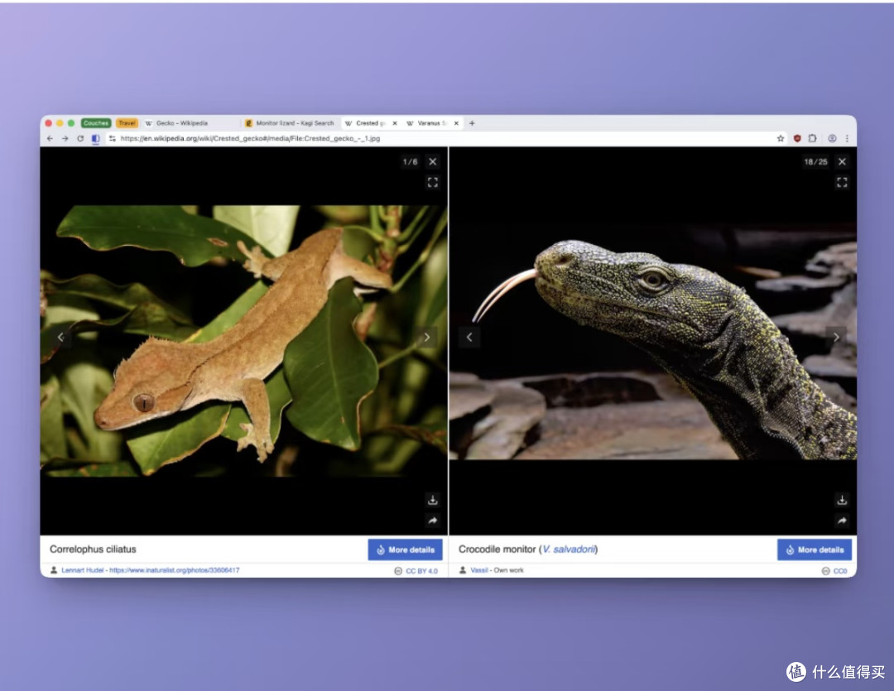Open the browser profile icon
The height and width of the screenshot is (691, 894).
[x=832, y=138]
